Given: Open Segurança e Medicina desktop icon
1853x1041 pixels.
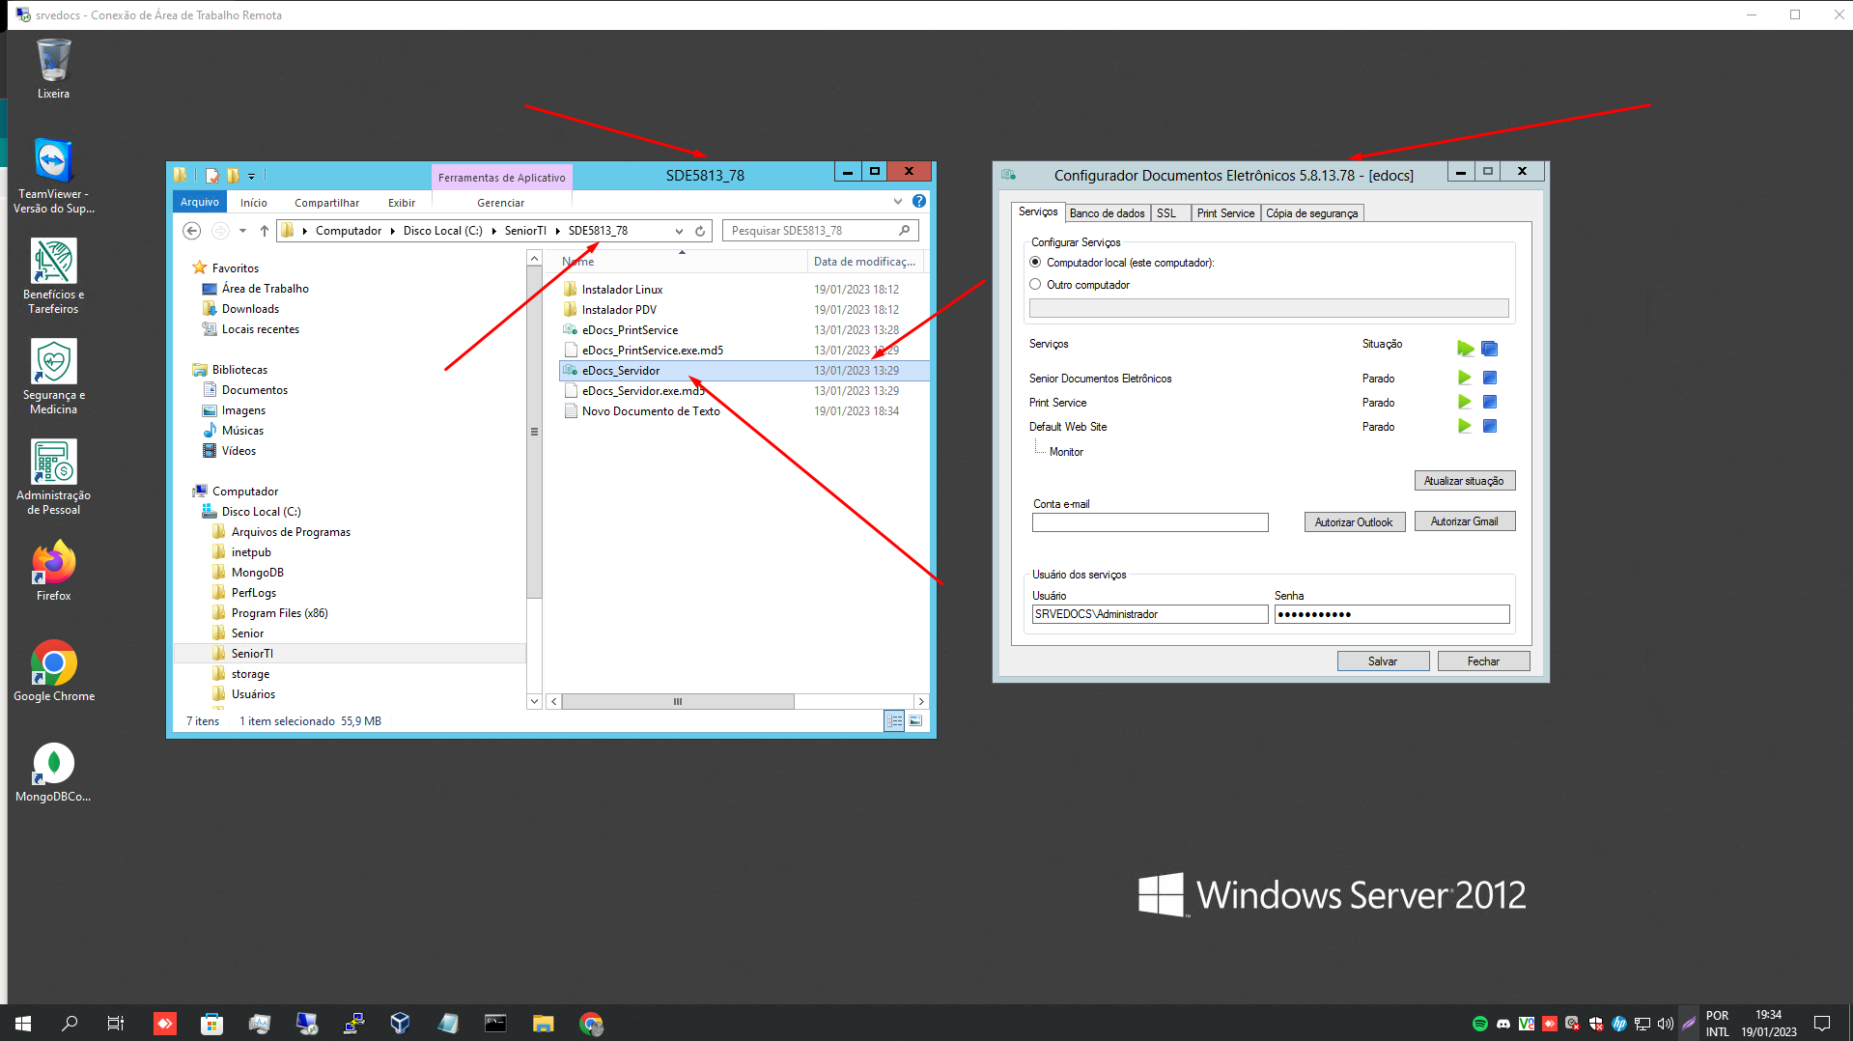Looking at the screenshot, I should click(x=53, y=377).
